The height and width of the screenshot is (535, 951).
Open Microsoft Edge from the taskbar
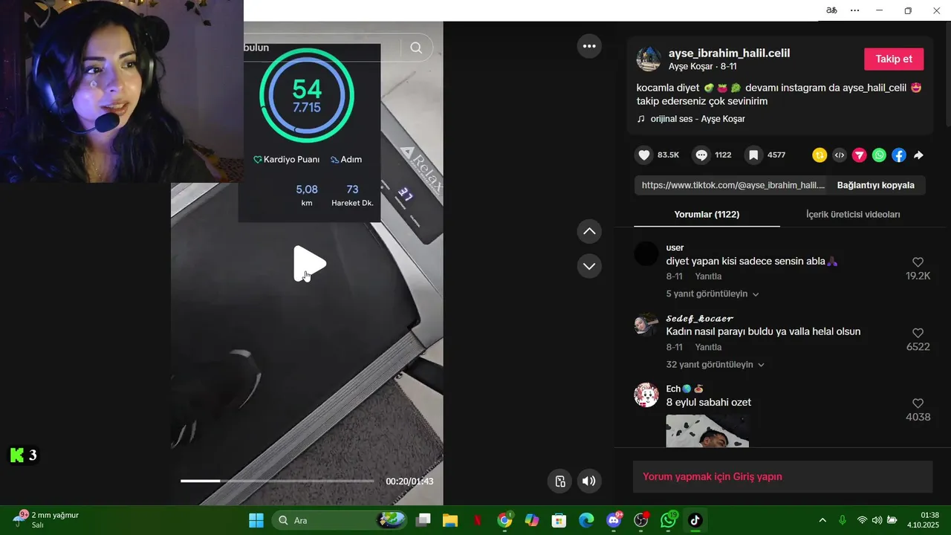pos(586,520)
